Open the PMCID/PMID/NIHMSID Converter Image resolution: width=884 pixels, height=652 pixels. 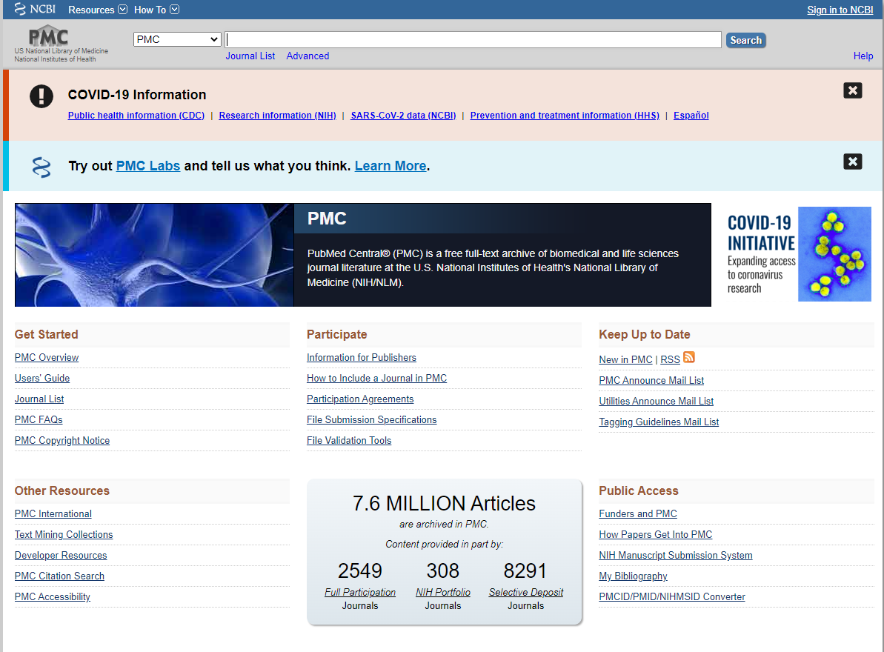tap(671, 596)
